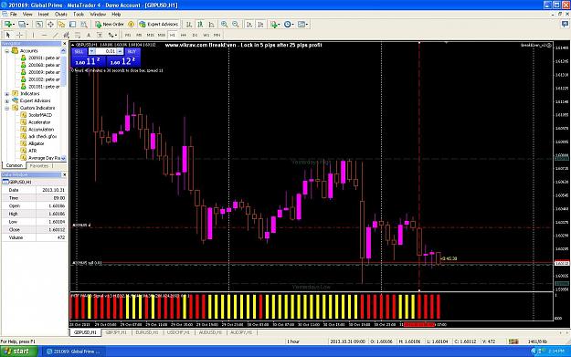Select the Fibonacci Retracement tool
This screenshot has height=357, width=571.
pos(78,35)
